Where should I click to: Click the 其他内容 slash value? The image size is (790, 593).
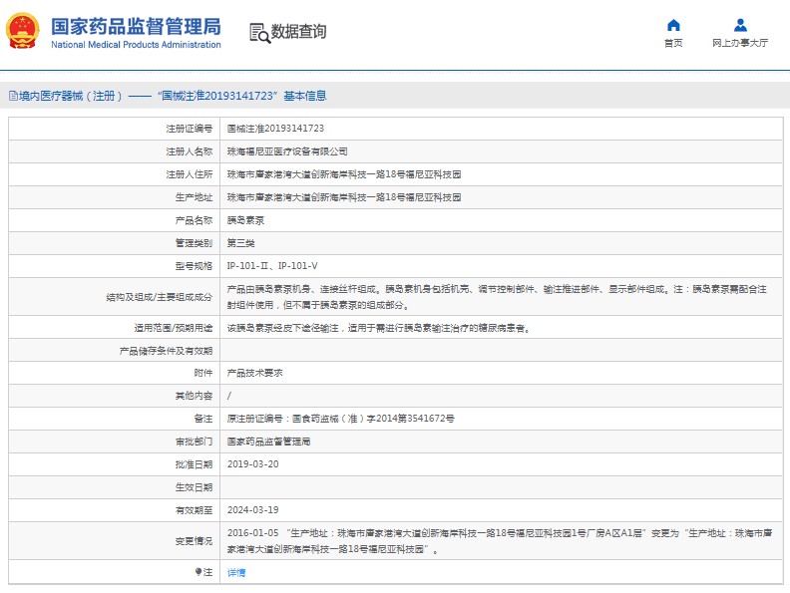coord(229,396)
